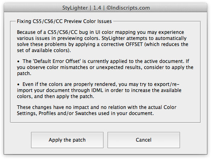This screenshot has height=159, width=211.
Task: Click the word OFFSET in first paragraph
Action: pos(134,44)
